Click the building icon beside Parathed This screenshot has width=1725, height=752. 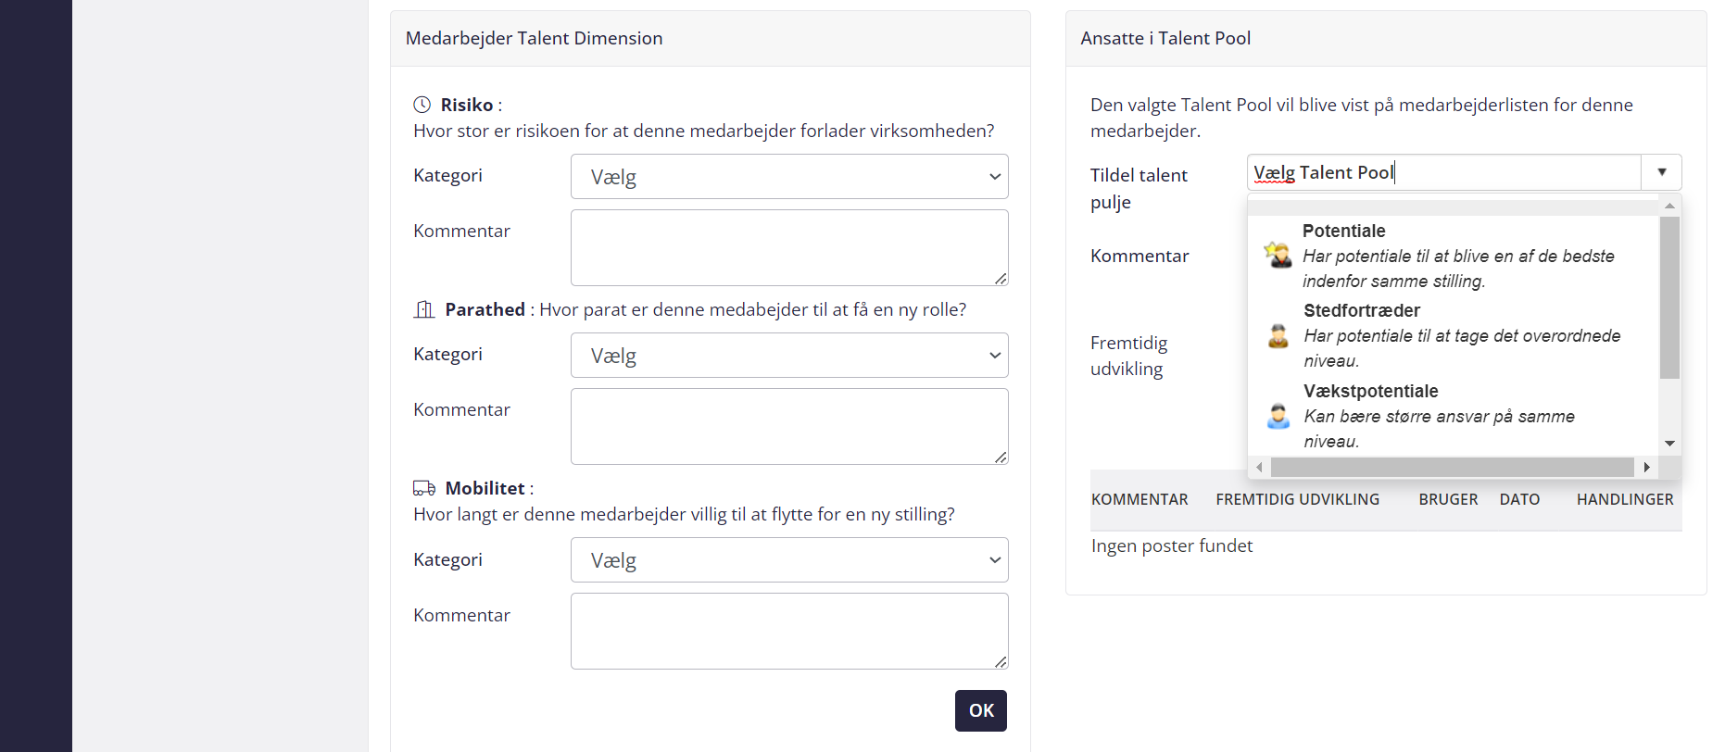pyautogui.click(x=423, y=309)
